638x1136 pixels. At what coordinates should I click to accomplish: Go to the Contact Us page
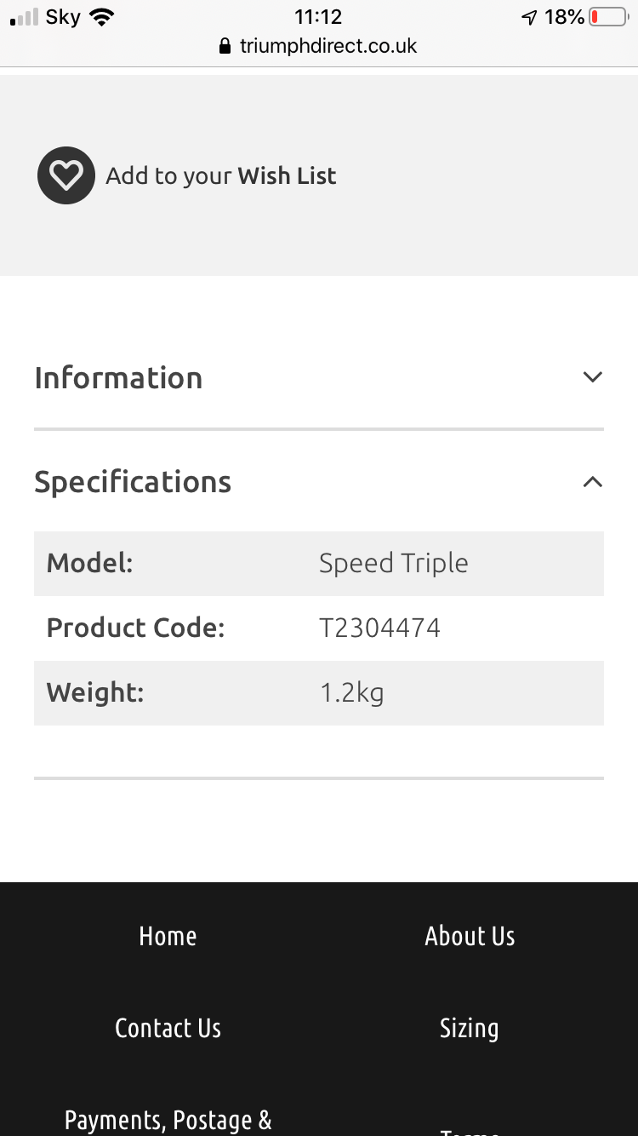(x=168, y=1028)
